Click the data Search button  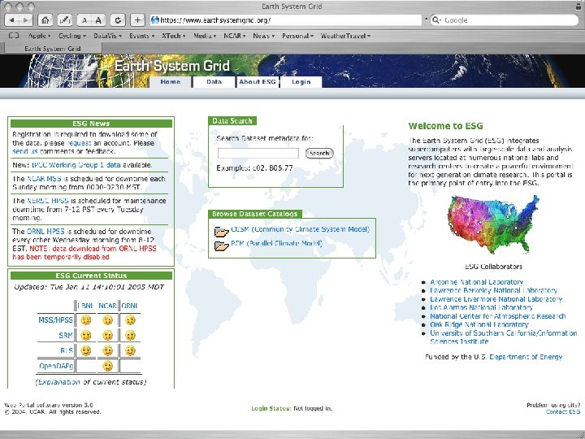point(319,153)
